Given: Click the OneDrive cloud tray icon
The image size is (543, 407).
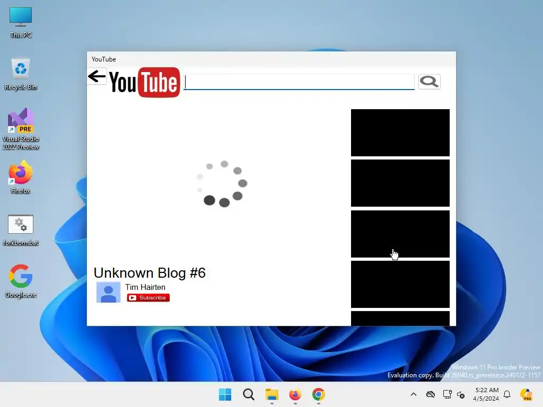Looking at the screenshot, I should (x=431, y=394).
